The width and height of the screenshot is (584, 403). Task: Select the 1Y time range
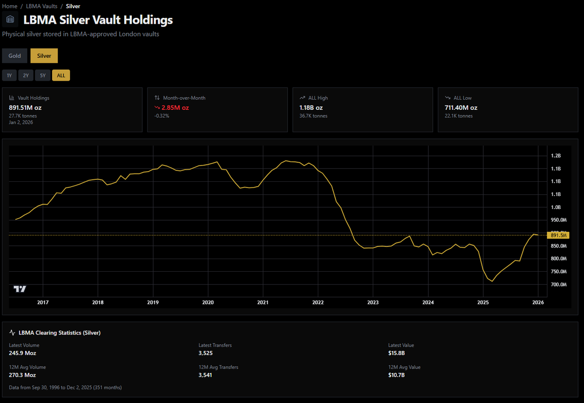pyautogui.click(x=9, y=75)
